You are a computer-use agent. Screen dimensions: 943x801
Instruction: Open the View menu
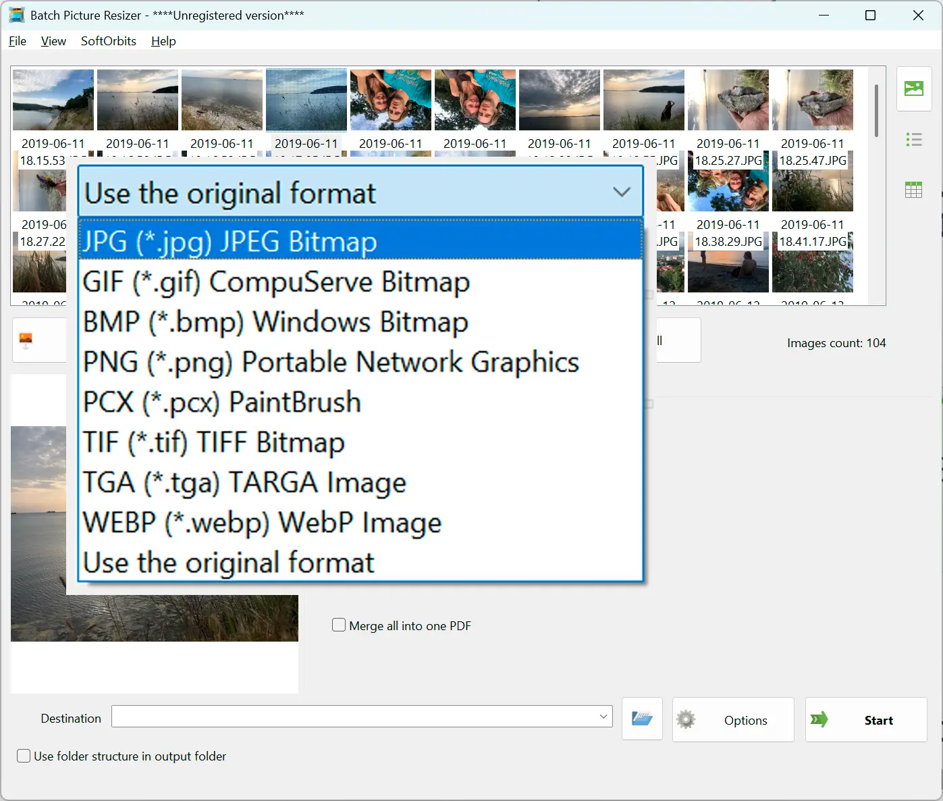53,41
